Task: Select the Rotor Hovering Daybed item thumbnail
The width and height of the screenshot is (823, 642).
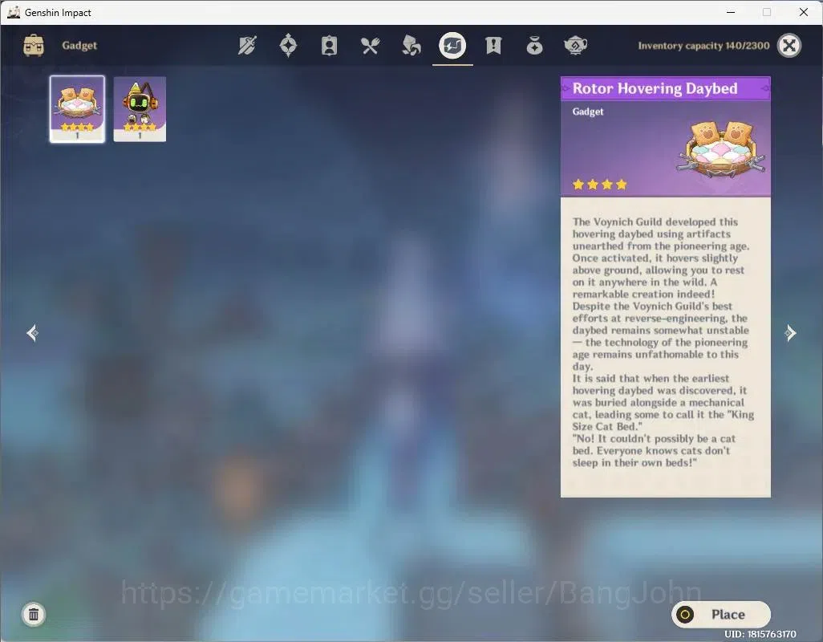Action: click(77, 109)
